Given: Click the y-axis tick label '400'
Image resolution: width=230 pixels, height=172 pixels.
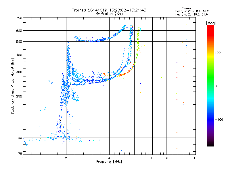Looking at the screenshot, I should (19, 55).
